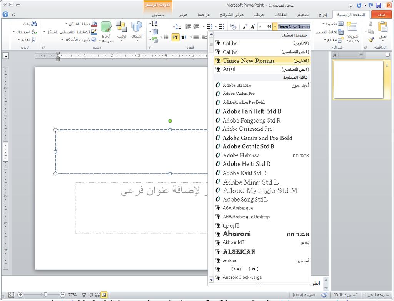Click Increase Font Size icon (large A)

[253, 27]
